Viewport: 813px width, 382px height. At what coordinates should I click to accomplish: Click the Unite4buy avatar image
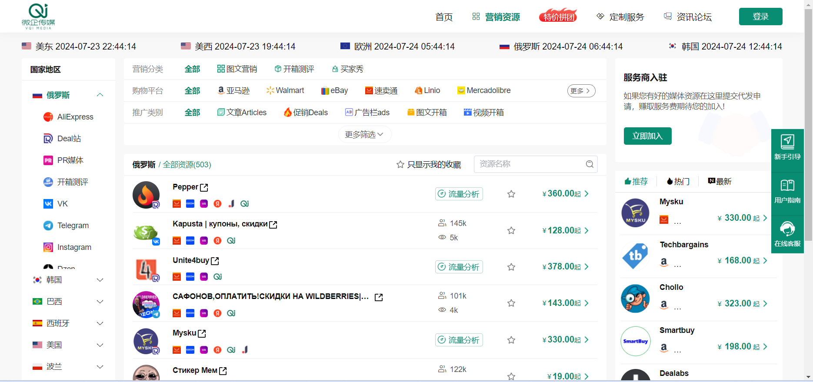146,269
